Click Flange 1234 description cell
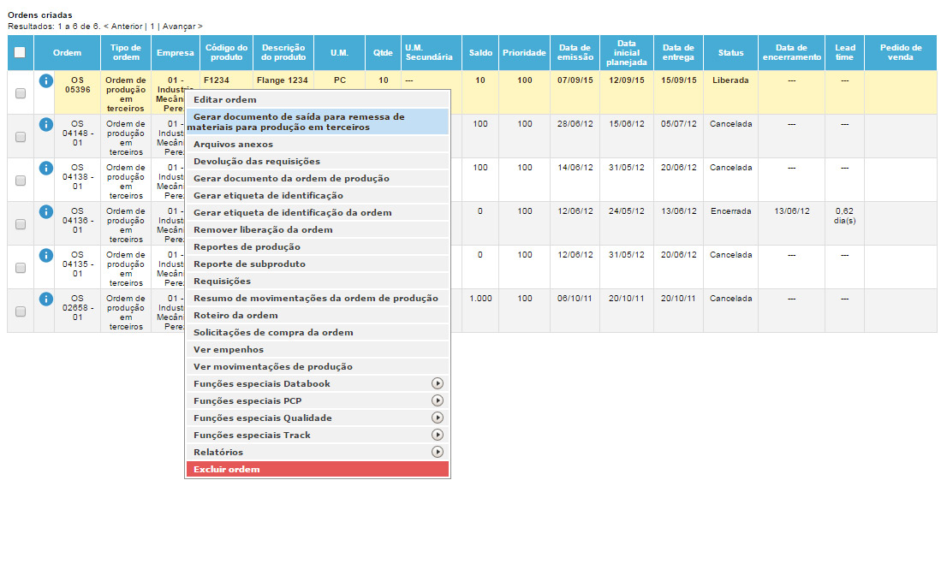This screenshot has height=575, width=947. click(282, 80)
